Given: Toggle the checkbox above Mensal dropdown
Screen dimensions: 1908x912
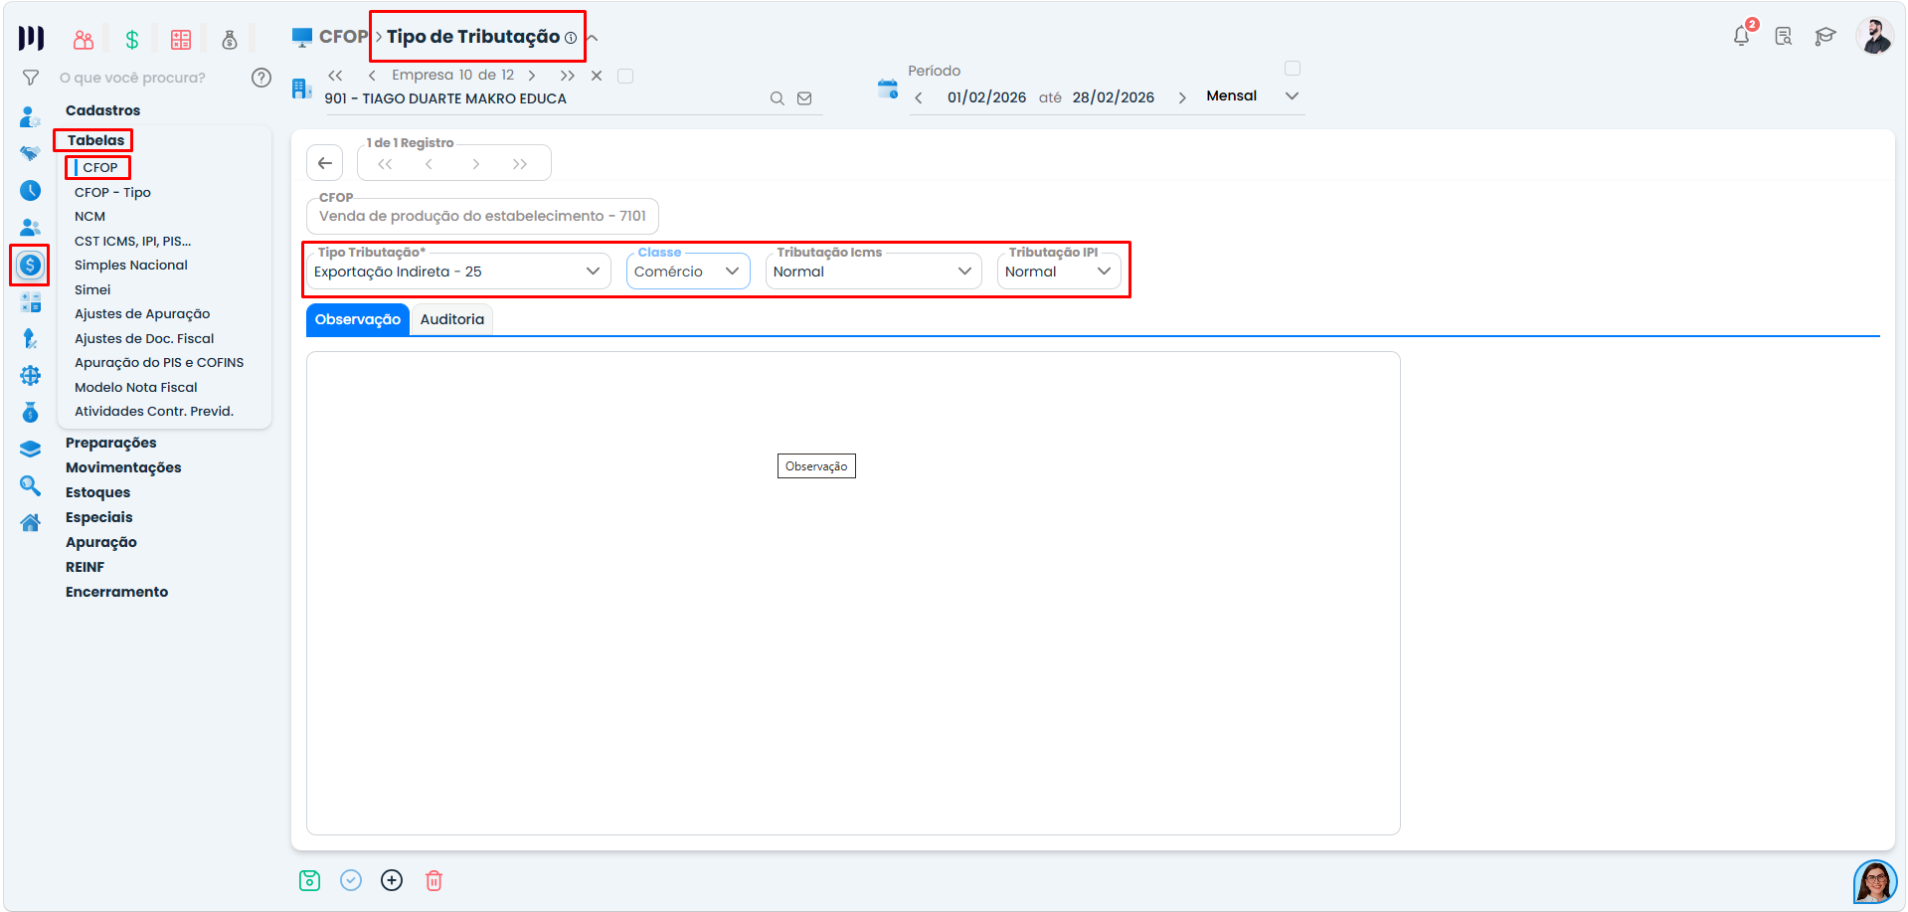Looking at the screenshot, I should 1293,69.
